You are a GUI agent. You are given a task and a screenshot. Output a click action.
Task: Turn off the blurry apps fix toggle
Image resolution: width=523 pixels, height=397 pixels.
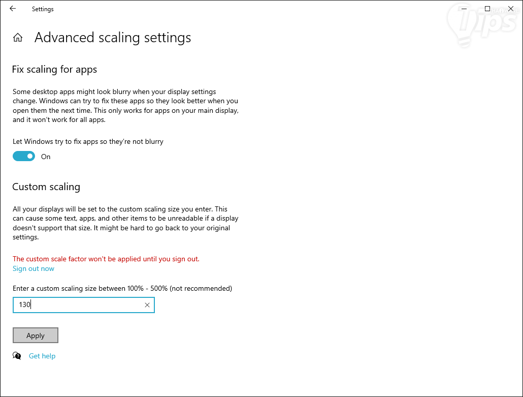pos(24,157)
